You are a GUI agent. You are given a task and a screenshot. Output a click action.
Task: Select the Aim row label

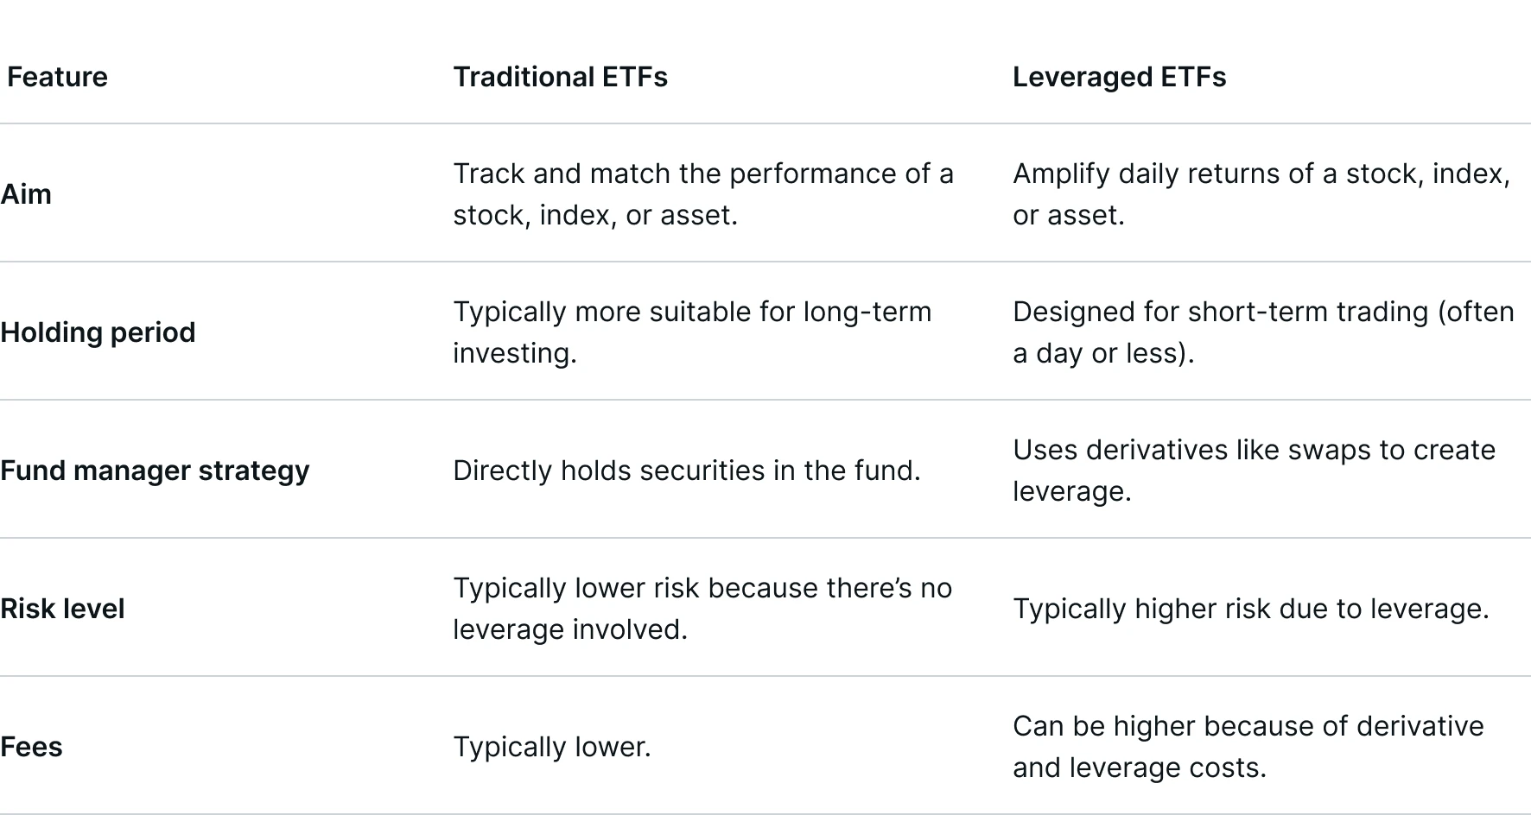click(x=26, y=194)
